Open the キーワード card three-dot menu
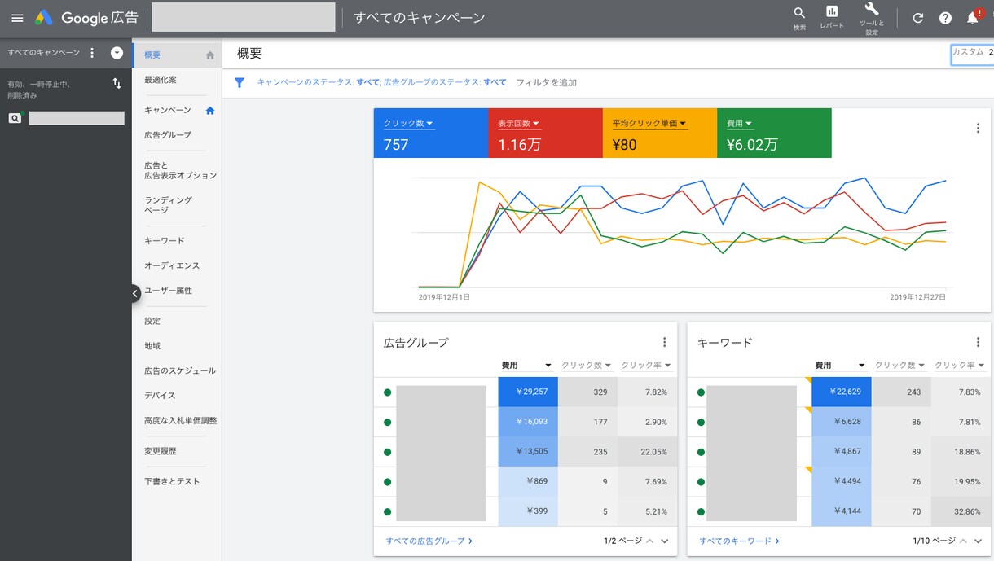The image size is (994, 561). (x=978, y=343)
